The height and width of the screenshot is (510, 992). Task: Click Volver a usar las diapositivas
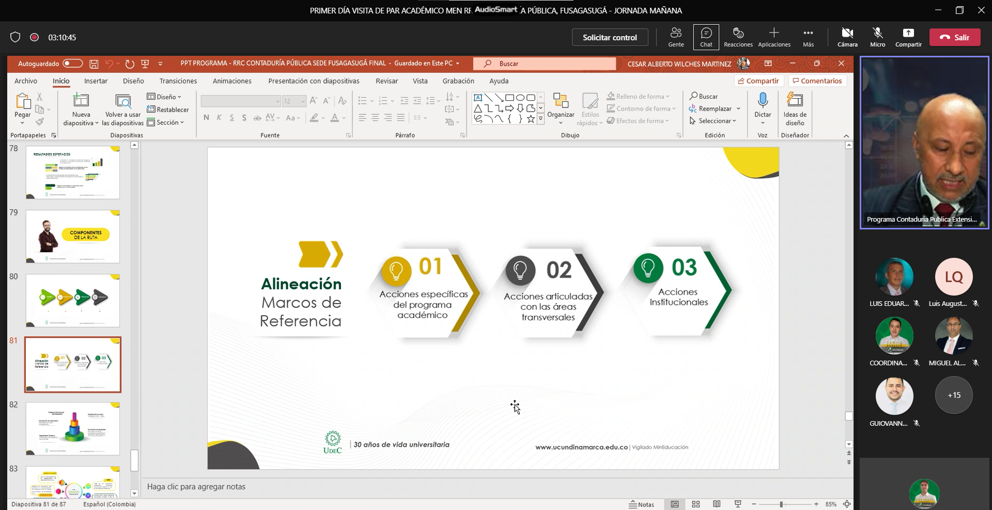click(x=123, y=109)
